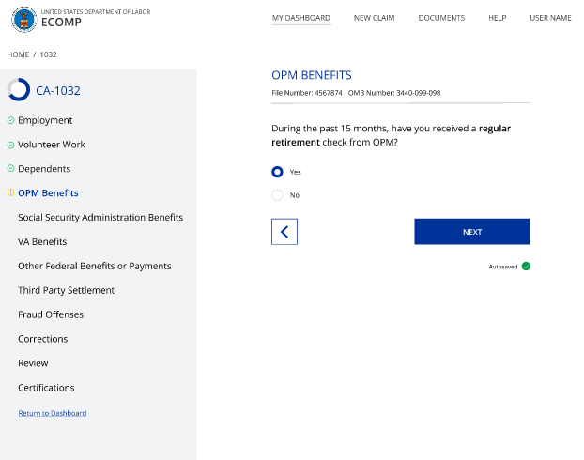Viewport: 584px width, 460px height.
Task: Click the green checkmark beside Dependents
Action: click(10, 169)
